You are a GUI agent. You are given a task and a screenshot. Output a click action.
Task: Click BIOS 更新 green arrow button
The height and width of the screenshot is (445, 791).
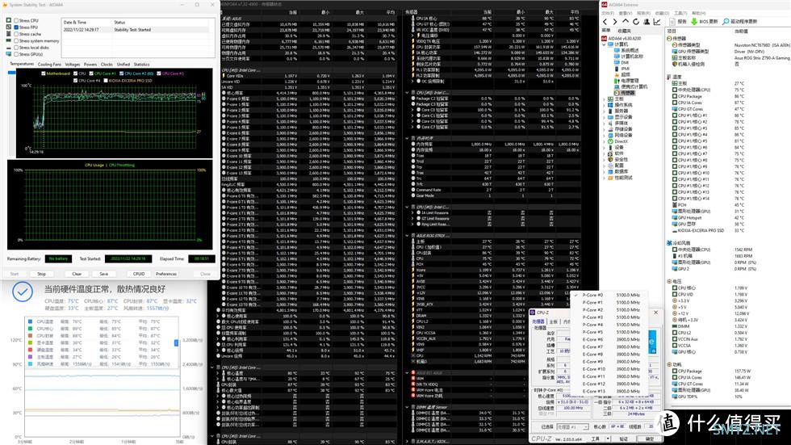704,22
